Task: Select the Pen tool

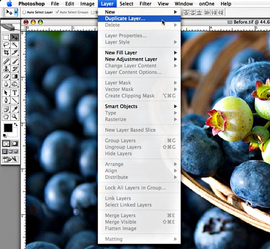Action: click(x=6, y=100)
